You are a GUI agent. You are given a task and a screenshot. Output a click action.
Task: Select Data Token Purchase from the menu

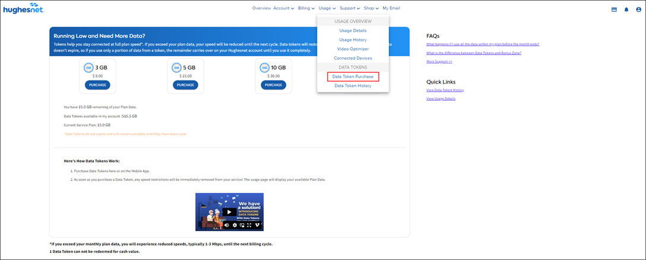(x=353, y=77)
